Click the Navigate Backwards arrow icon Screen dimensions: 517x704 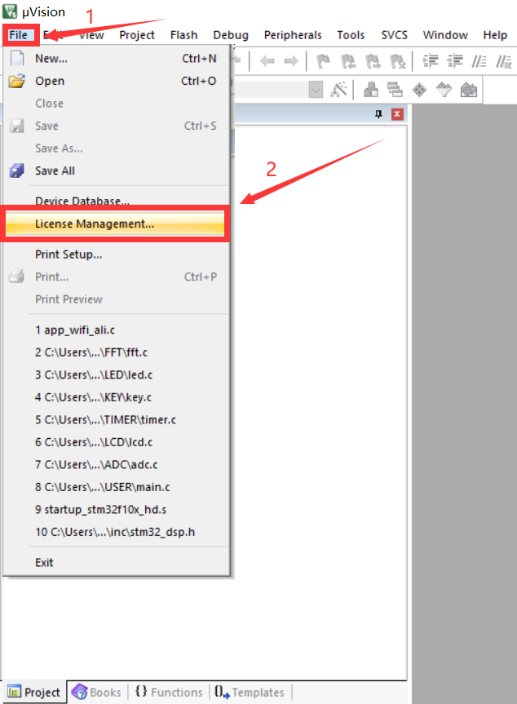(x=267, y=60)
